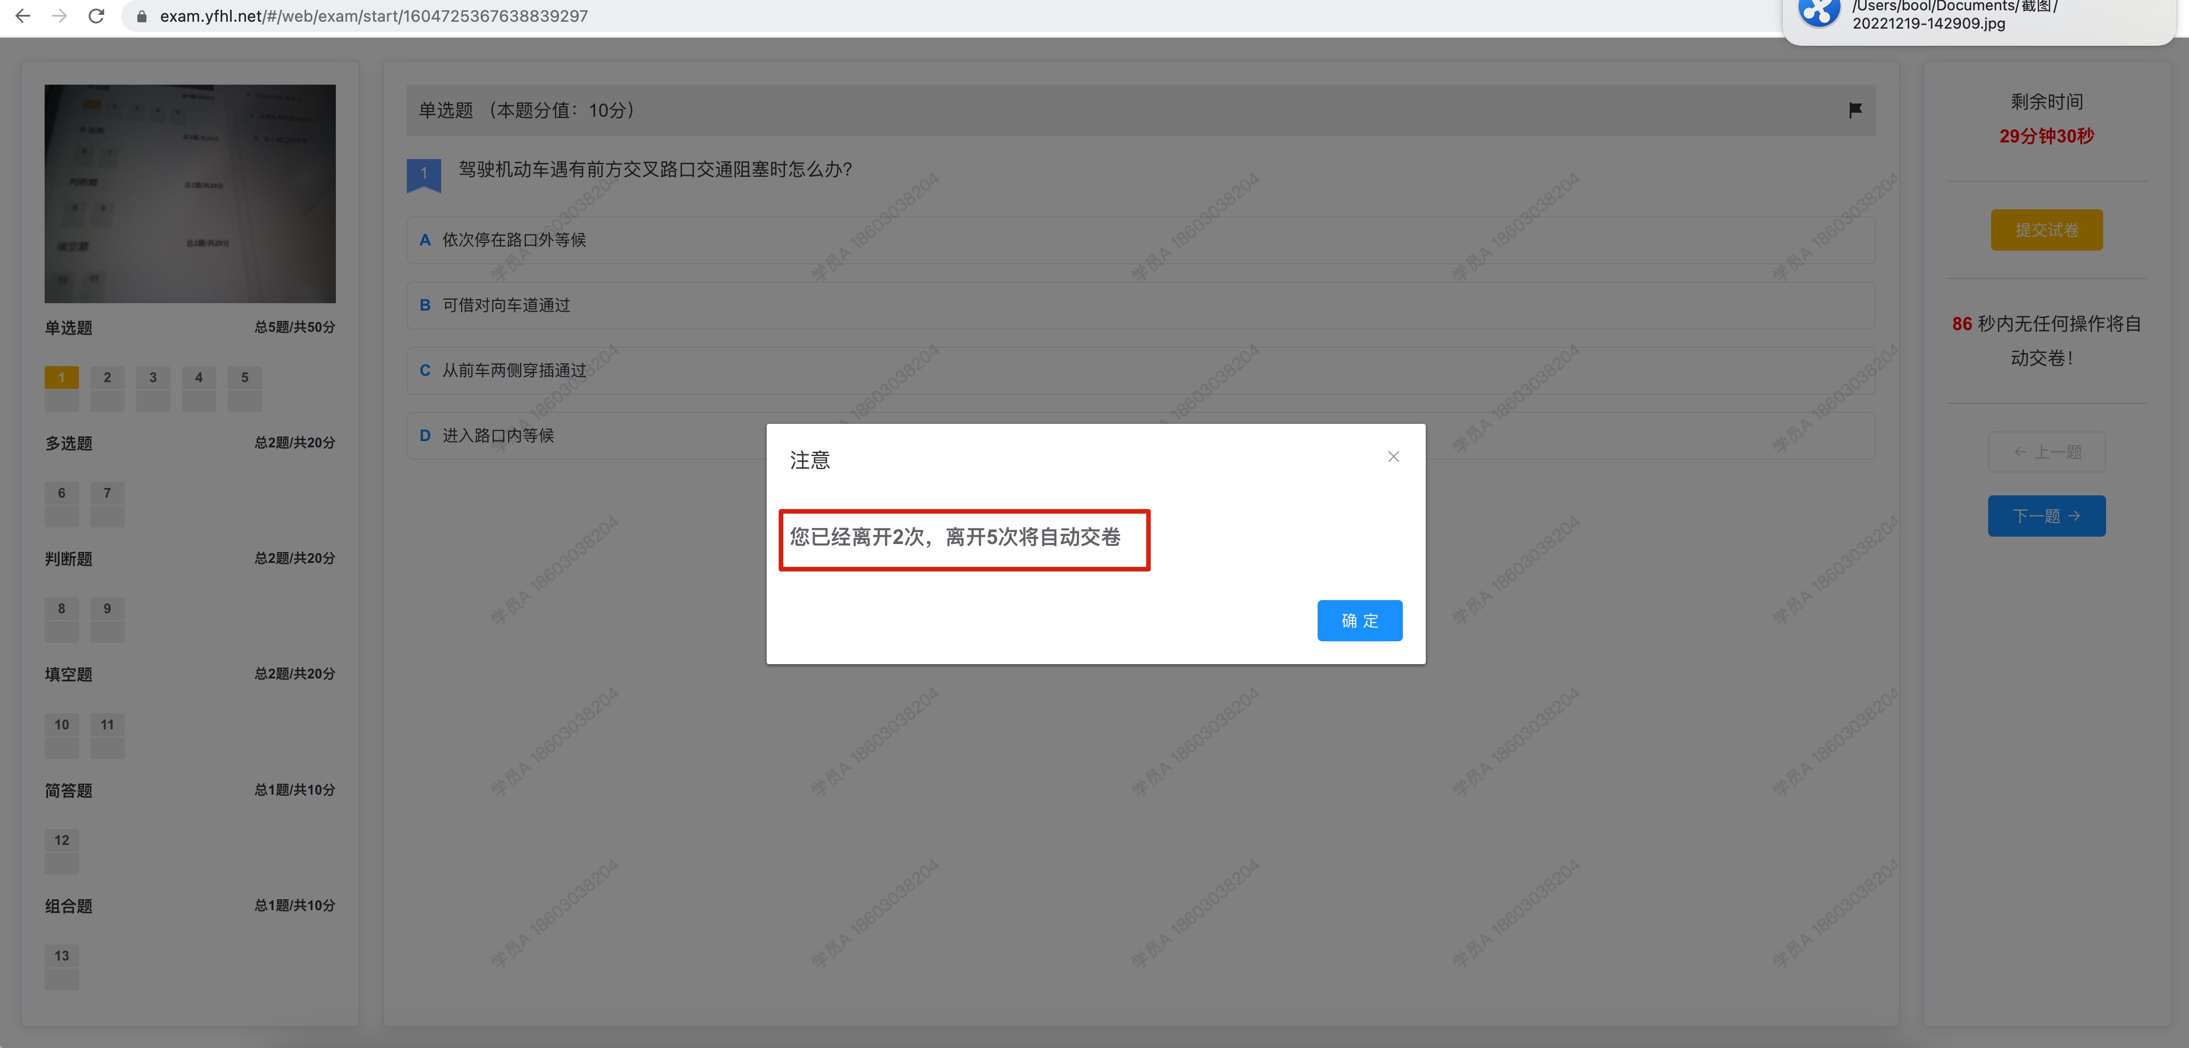
Task: Click the 剩余时间 29分钟30秒 timer text
Action: coord(2046,118)
